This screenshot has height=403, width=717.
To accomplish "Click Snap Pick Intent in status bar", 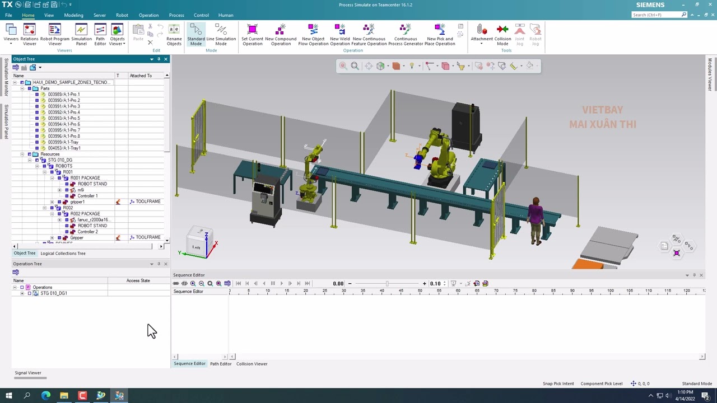I will click(x=558, y=383).
